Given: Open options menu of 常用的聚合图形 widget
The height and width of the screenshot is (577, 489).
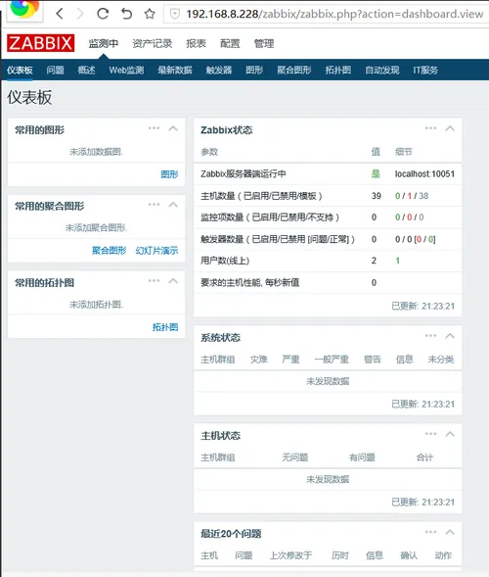Looking at the screenshot, I should (154, 204).
